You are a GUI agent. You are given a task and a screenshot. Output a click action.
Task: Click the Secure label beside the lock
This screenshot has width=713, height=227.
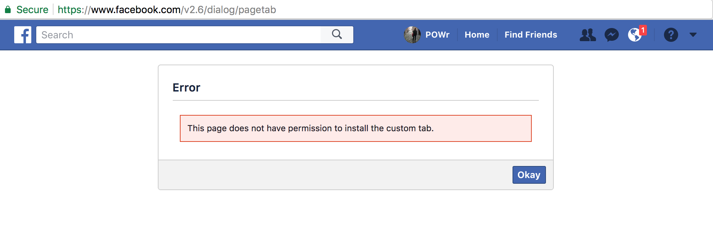coord(32,10)
